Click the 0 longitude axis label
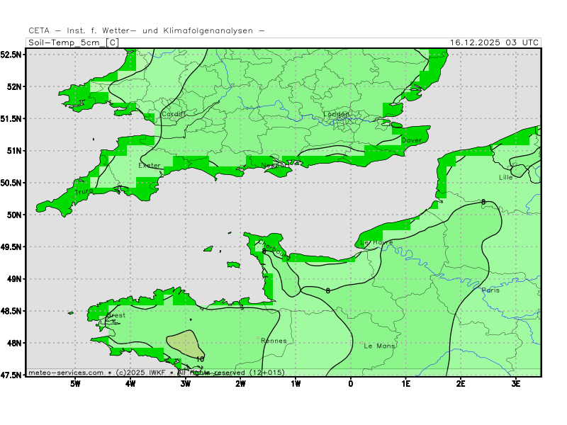567x425 pixels. (x=351, y=383)
